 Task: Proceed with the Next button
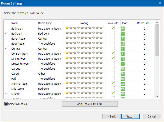coord(130,116)
